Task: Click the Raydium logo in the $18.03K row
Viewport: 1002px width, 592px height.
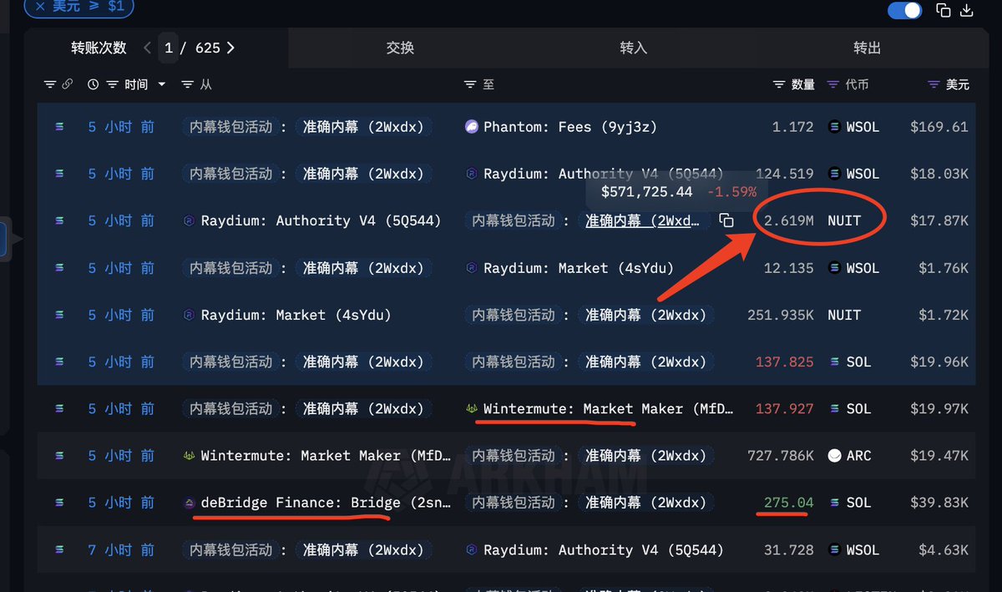Action: pos(472,174)
